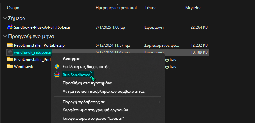Choose Άνοιγμα from the context menu
The width and height of the screenshot is (255, 123).
[71, 59]
